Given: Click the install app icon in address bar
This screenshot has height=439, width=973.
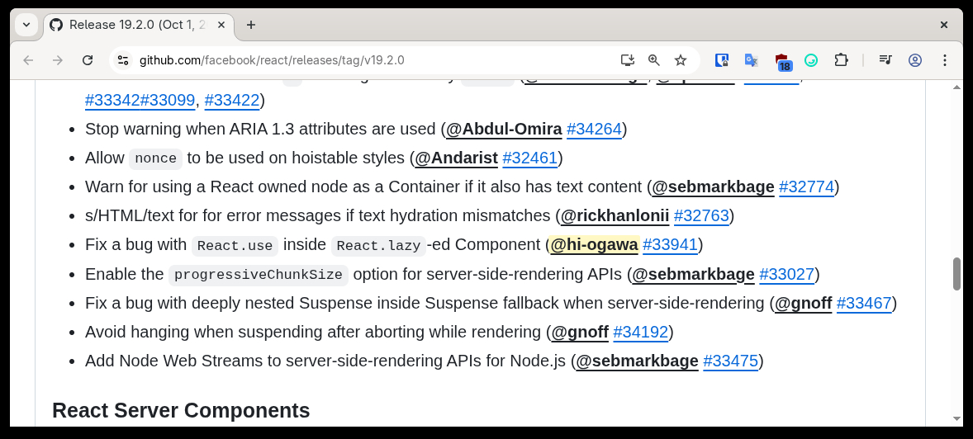Looking at the screenshot, I should [628, 60].
